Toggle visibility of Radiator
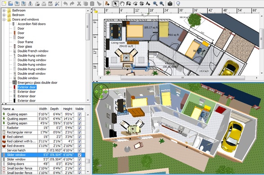This screenshot has height=175, width=264. click(x=79, y=128)
